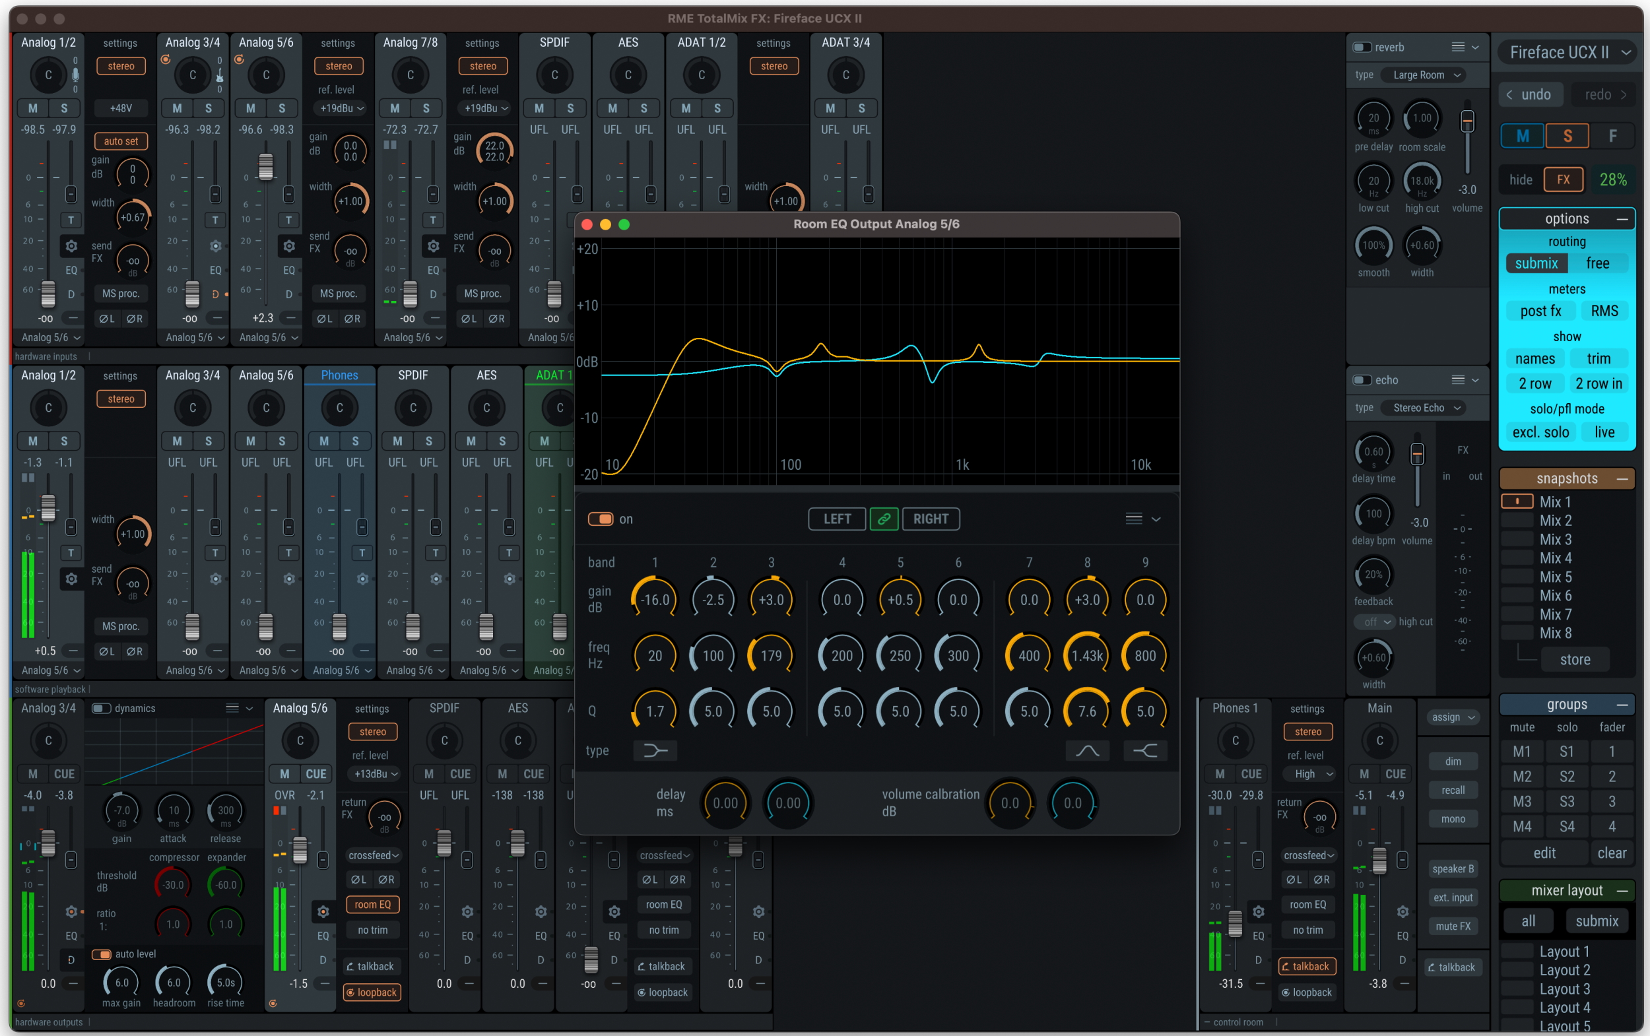Image resolution: width=1650 pixels, height=1036 pixels.
Task: Open the Room EQ preset menu icon
Action: click(1134, 519)
